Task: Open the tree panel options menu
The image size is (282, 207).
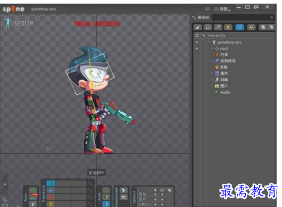Action: (271, 17)
